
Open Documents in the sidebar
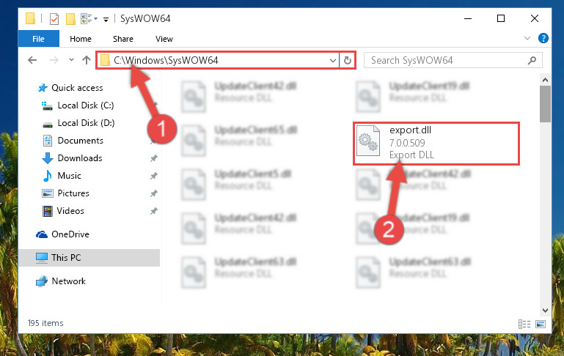pos(81,141)
